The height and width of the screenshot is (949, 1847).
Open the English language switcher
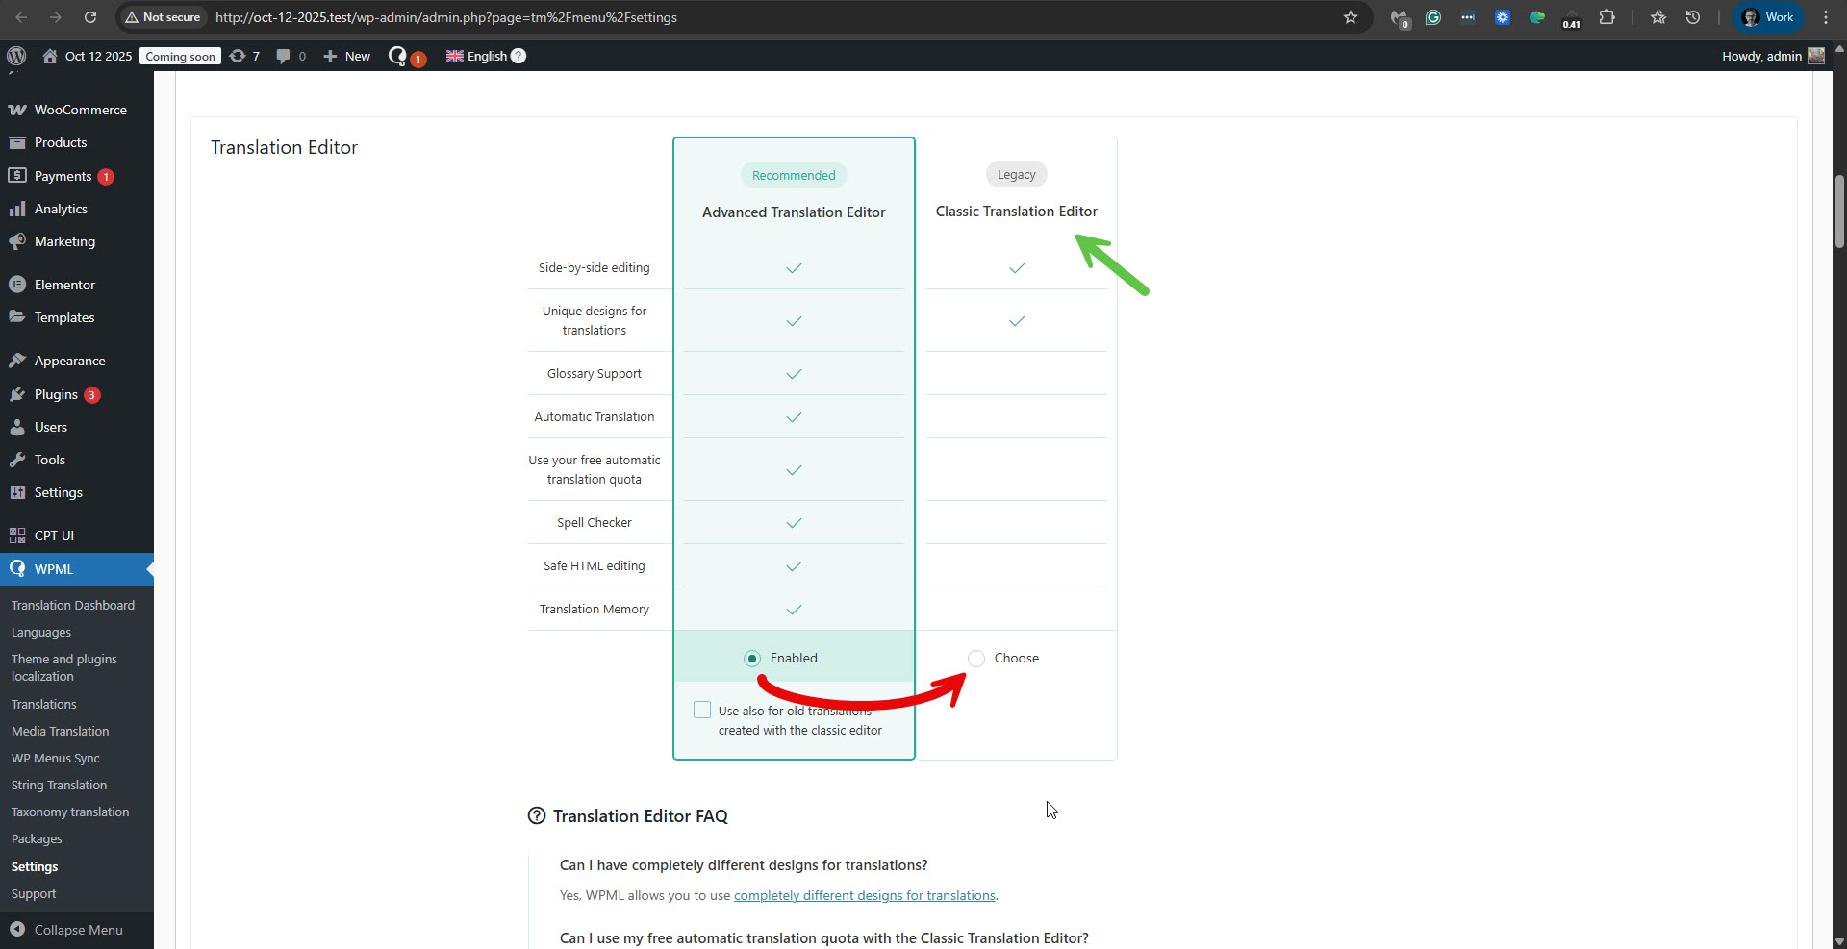(x=477, y=56)
